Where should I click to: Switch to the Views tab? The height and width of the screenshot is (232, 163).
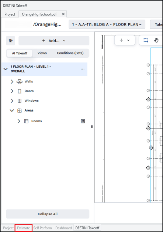(42, 53)
